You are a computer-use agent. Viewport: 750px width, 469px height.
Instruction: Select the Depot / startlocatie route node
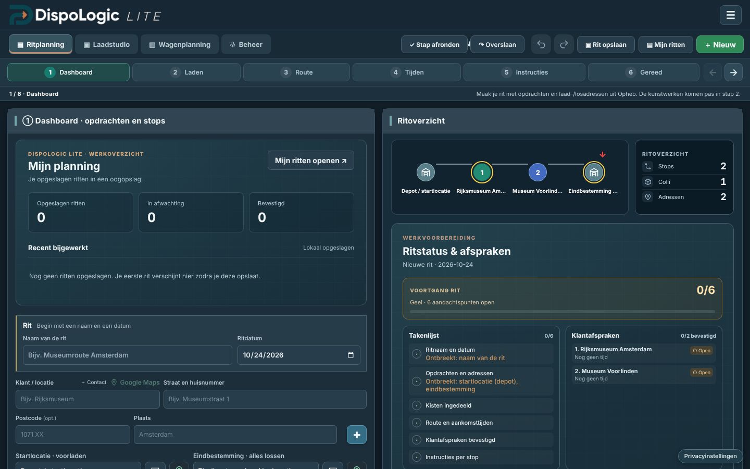pyautogui.click(x=426, y=172)
